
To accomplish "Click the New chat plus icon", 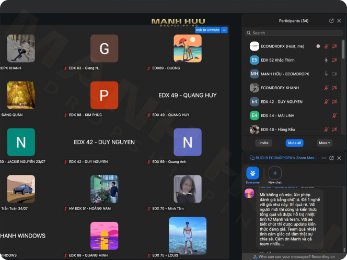I will coord(275,173).
